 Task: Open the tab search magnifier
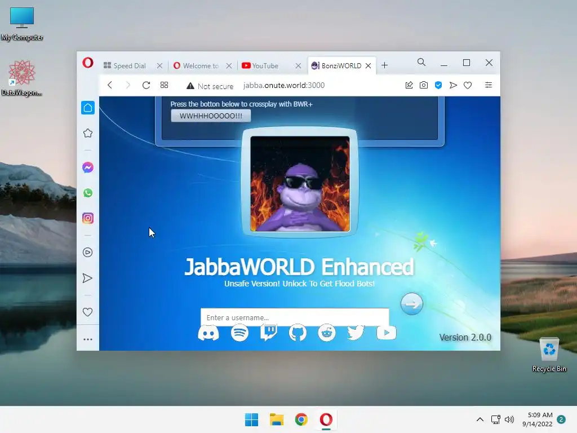[421, 62]
